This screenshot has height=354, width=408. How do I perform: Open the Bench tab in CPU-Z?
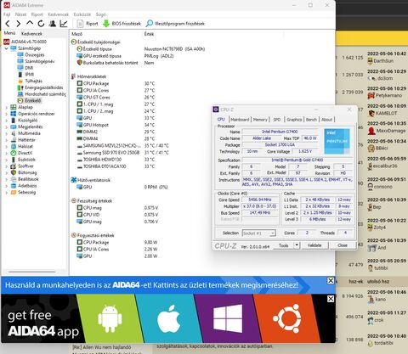(x=311, y=120)
